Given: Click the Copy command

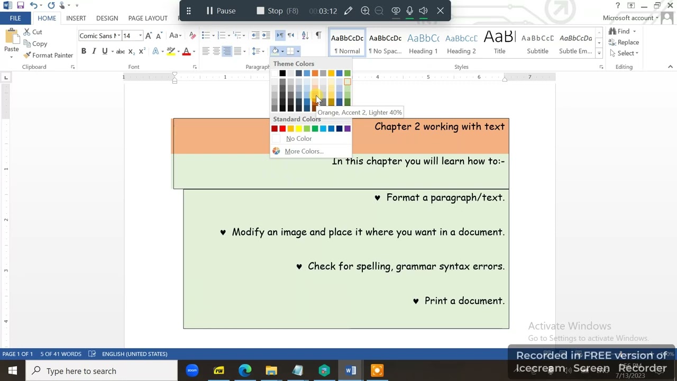Looking at the screenshot, I should (35, 44).
